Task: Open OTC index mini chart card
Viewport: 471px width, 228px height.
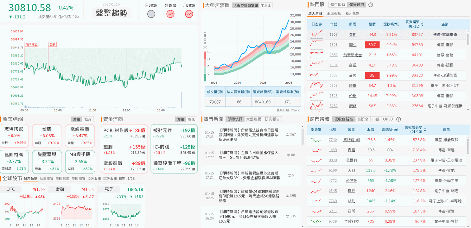Action: 23,206
